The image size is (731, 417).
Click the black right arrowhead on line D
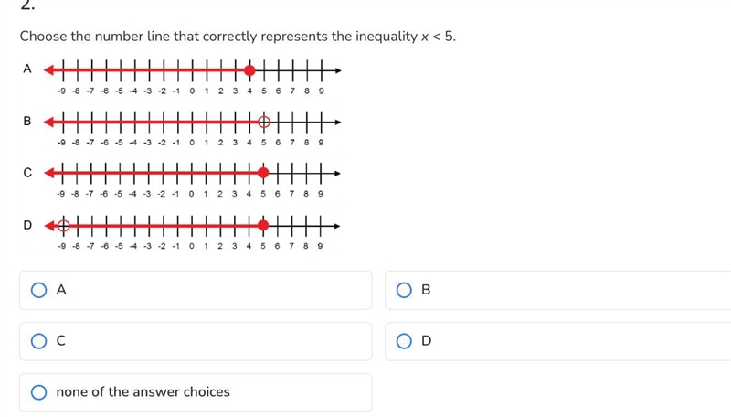pos(337,226)
